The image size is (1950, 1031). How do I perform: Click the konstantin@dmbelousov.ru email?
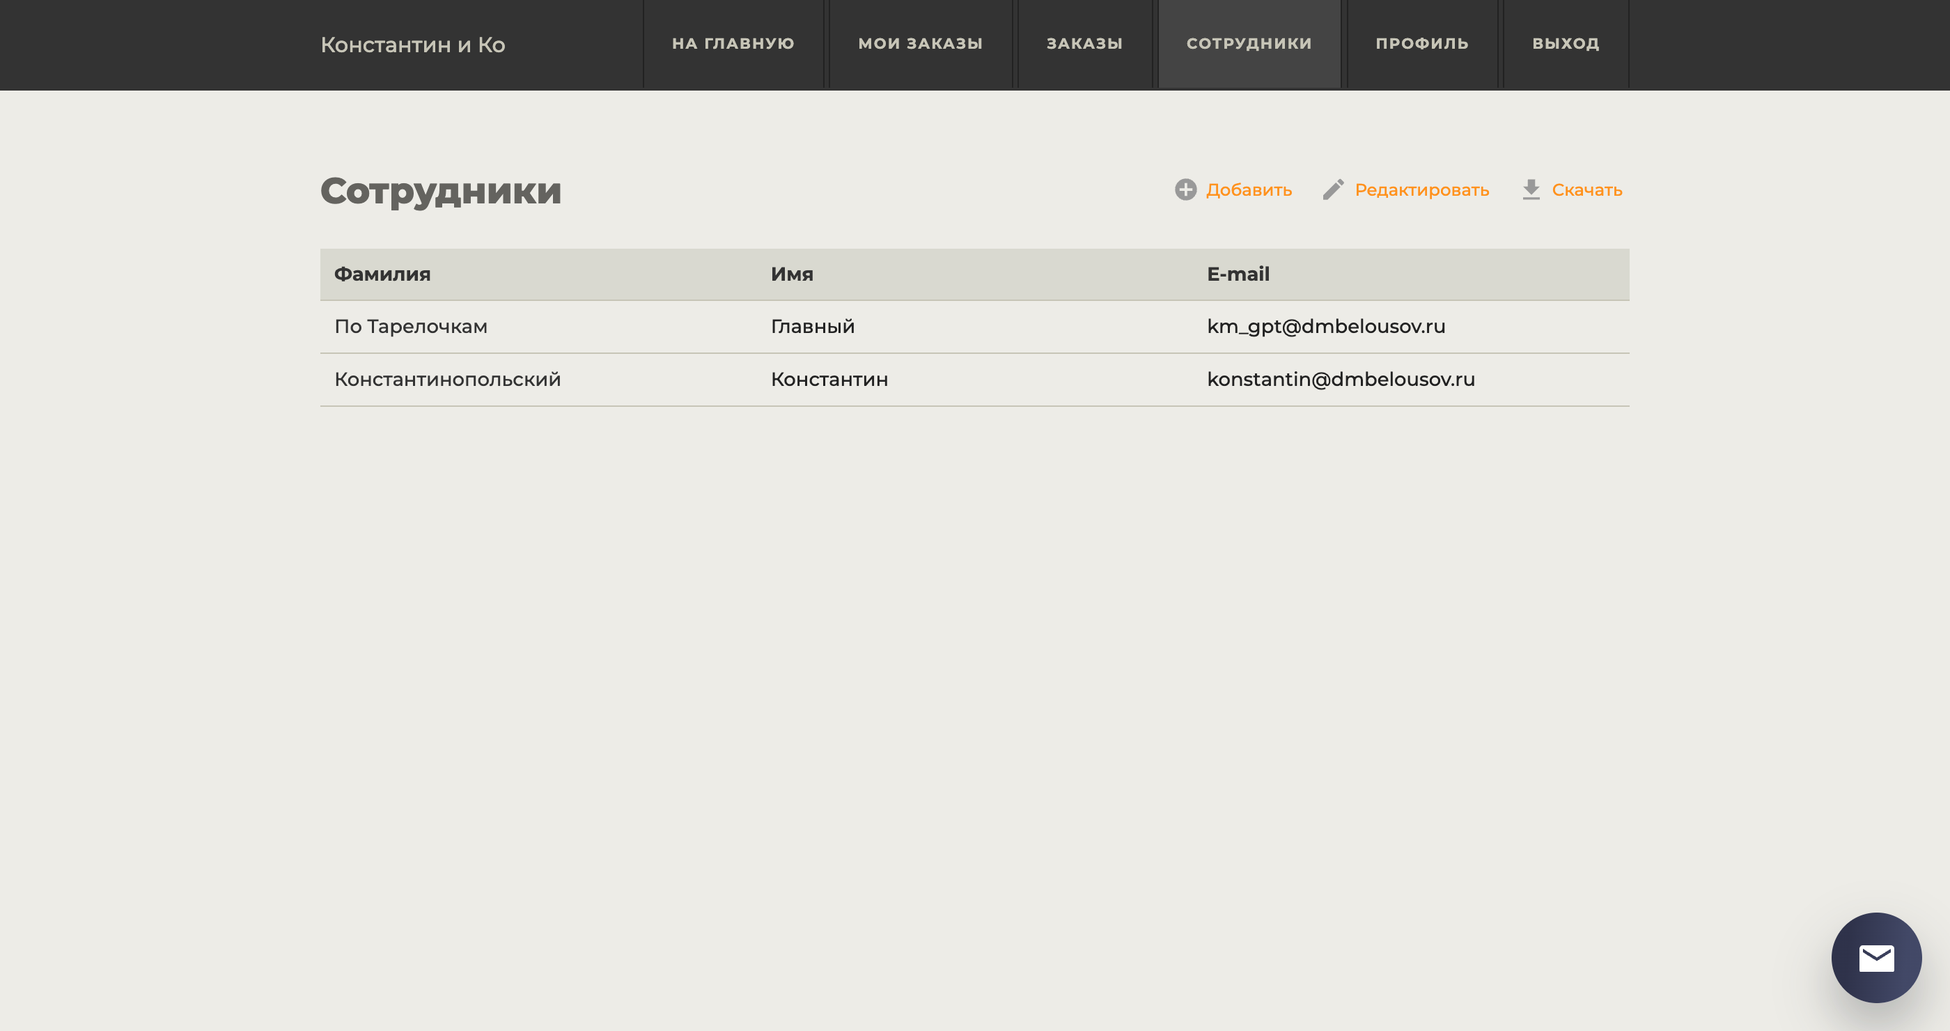pos(1341,379)
